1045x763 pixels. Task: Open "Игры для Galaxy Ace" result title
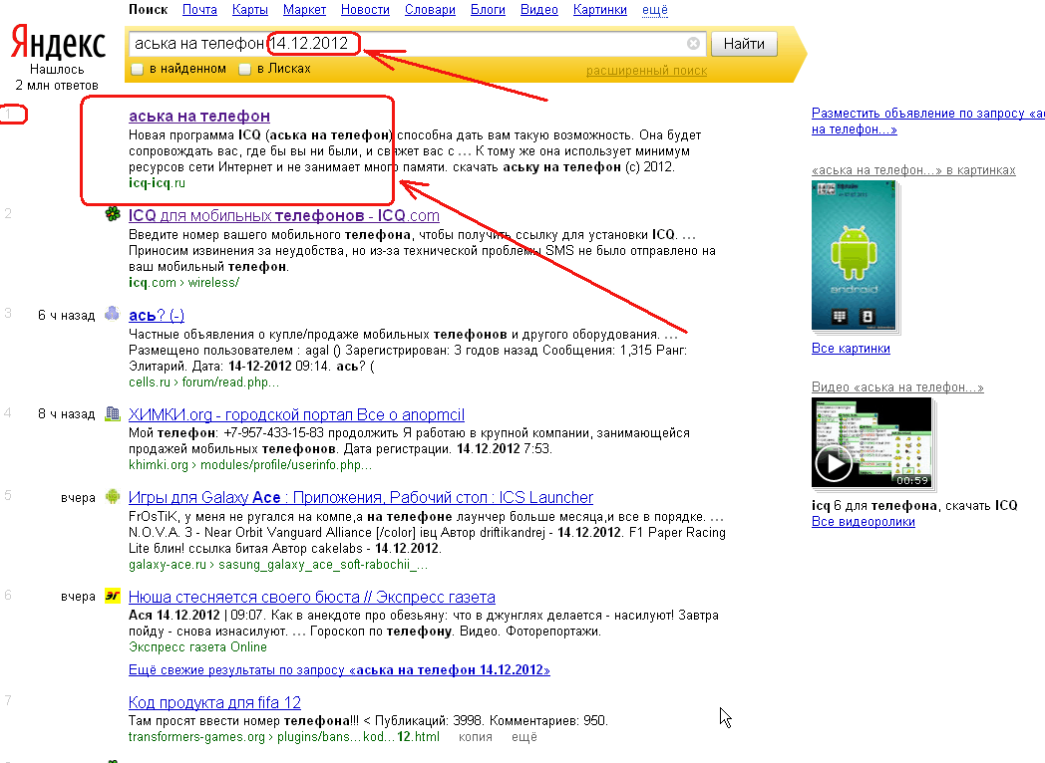click(x=361, y=497)
